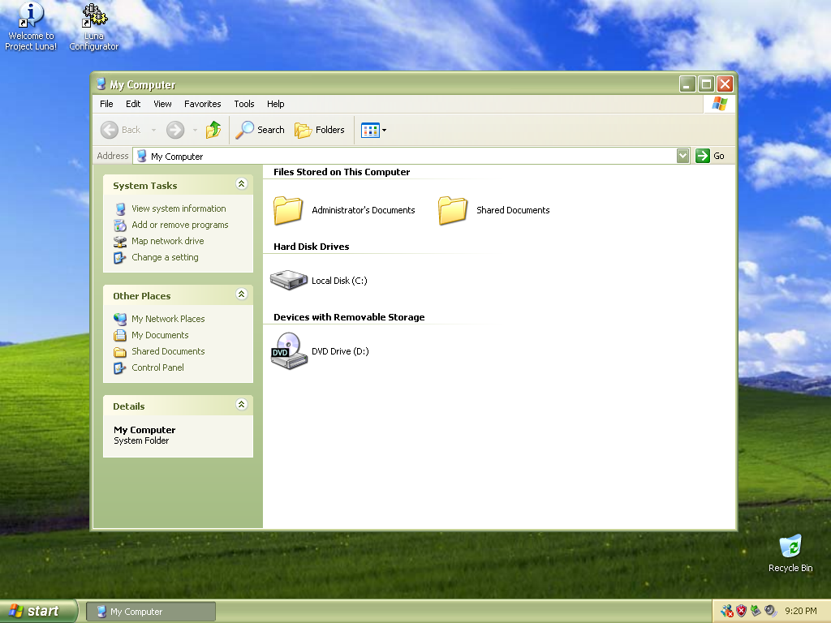This screenshot has height=623, width=831.
Task: Open the Search toolbar button
Action: pos(260,130)
